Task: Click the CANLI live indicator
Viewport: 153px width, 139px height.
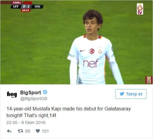Action: pyautogui.click(x=17, y=2)
